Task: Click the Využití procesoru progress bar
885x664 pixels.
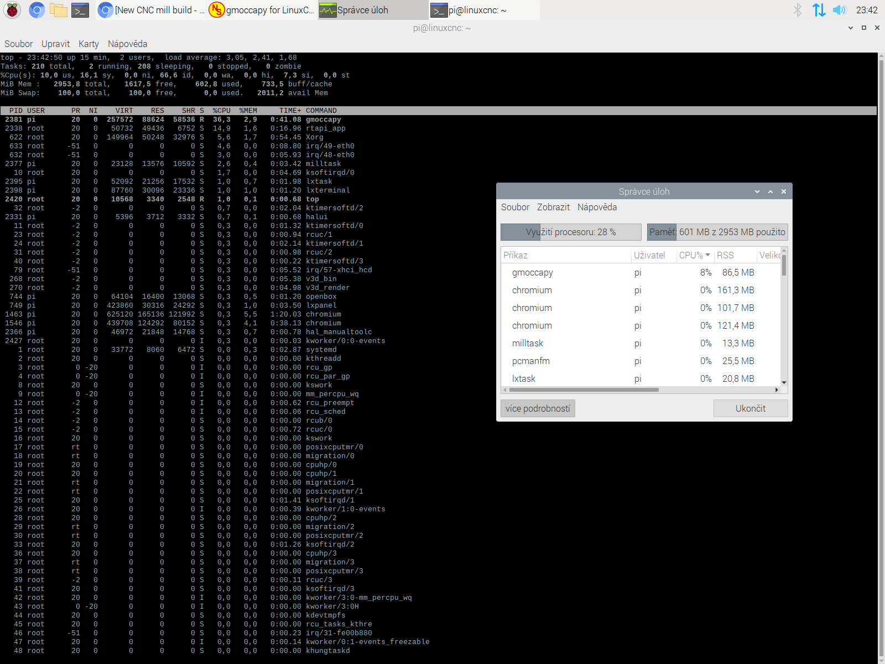Action: [x=571, y=232]
